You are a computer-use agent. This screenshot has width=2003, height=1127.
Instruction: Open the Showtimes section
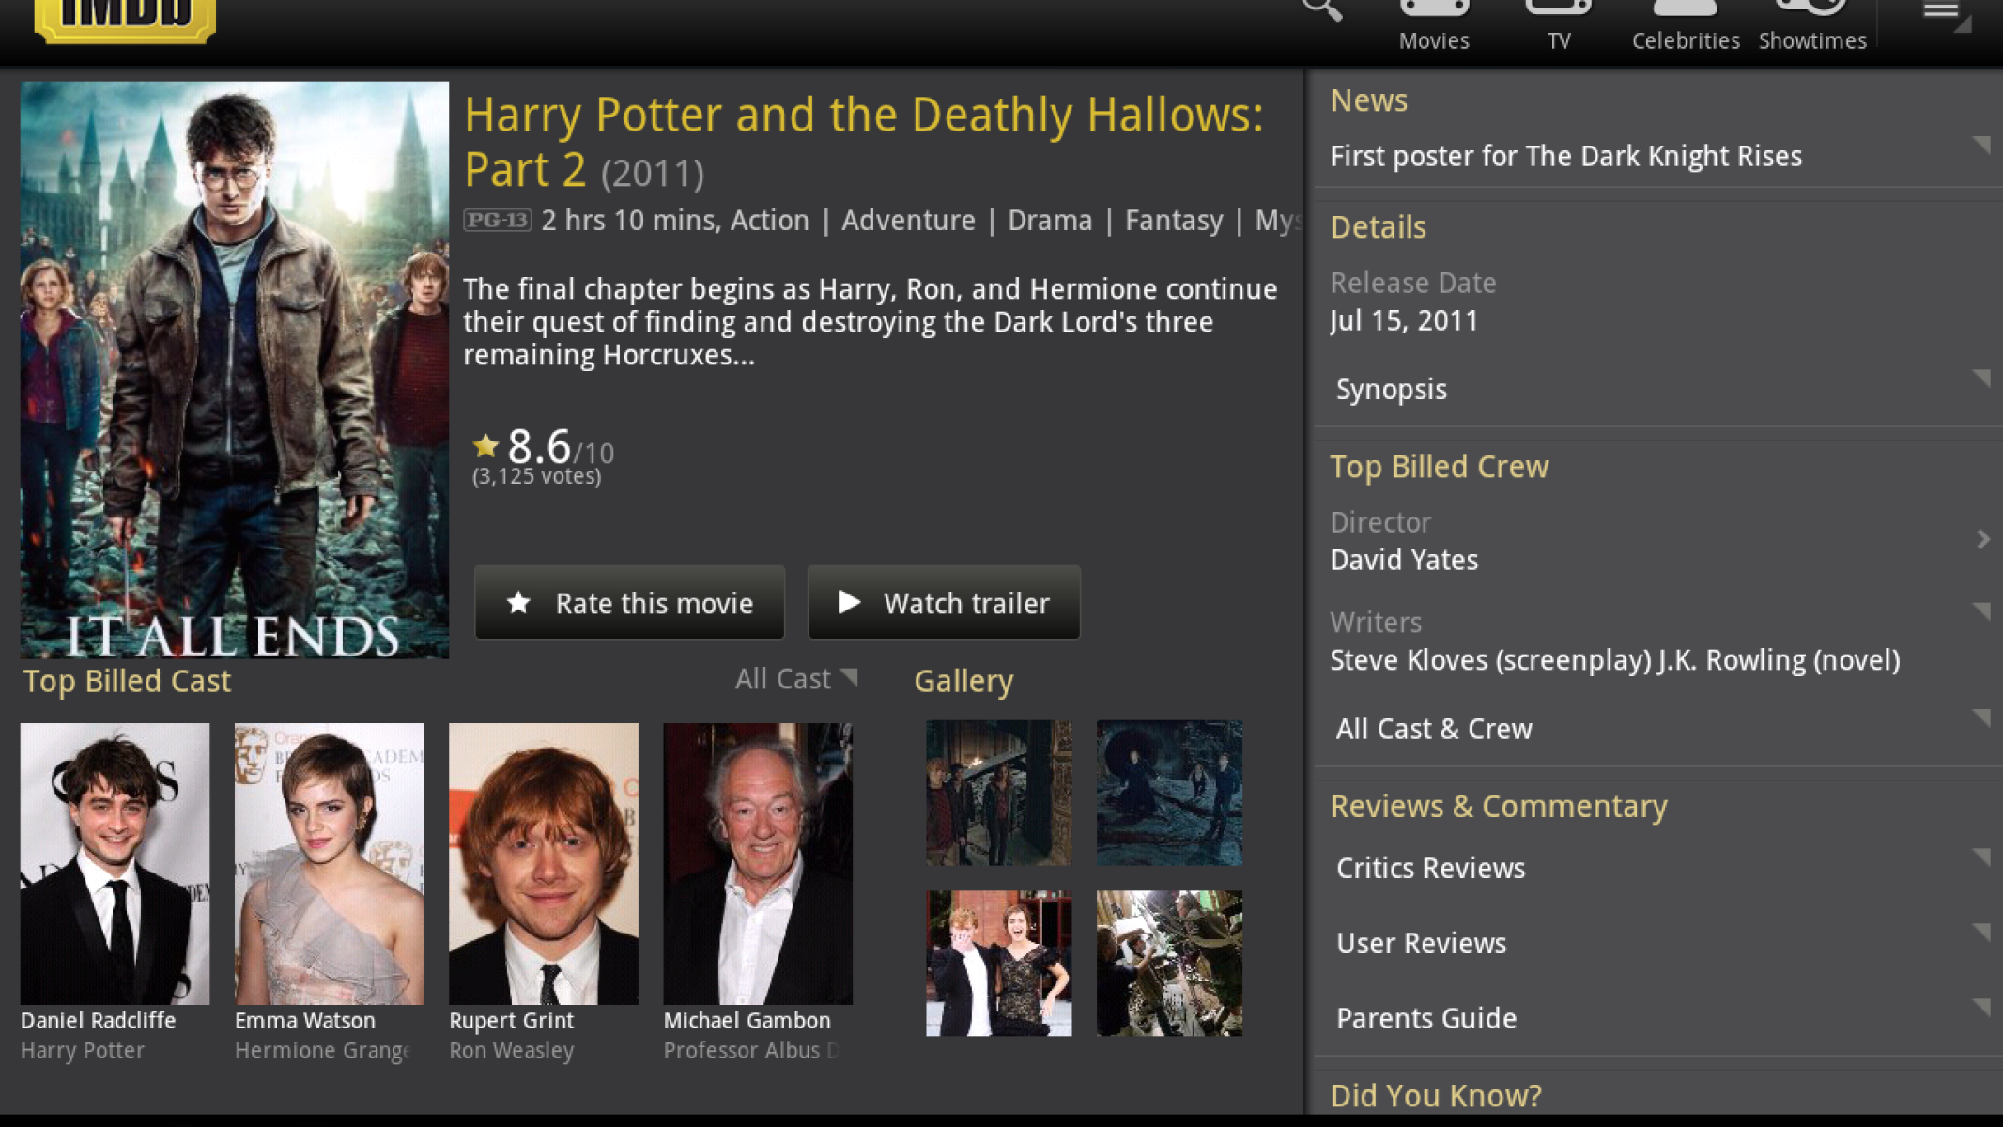[x=1811, y=28]
